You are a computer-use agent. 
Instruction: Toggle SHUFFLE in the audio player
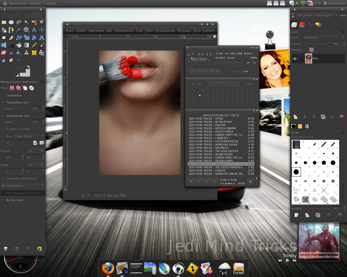(236, 72)
